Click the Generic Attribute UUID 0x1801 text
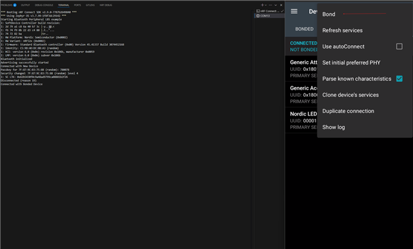The image size is (413, 249). (x=303, y=69)
